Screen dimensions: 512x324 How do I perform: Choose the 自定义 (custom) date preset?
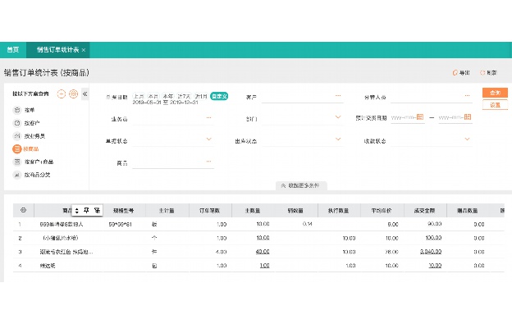point(219,96)
